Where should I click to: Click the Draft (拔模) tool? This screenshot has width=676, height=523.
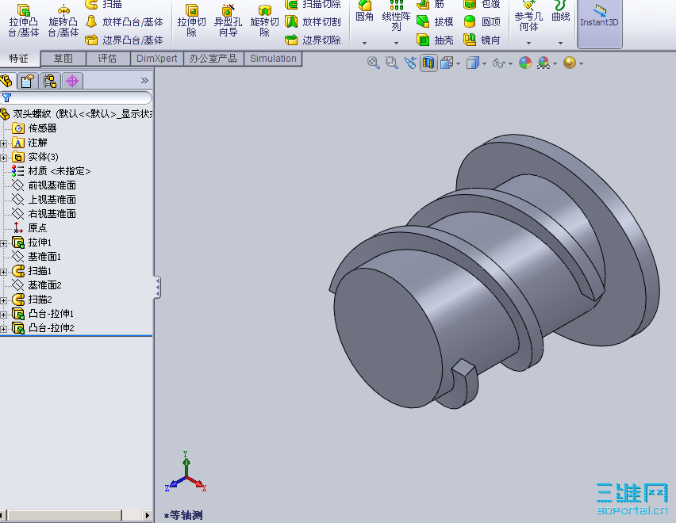pyautogui.click(x=435, y=21)
